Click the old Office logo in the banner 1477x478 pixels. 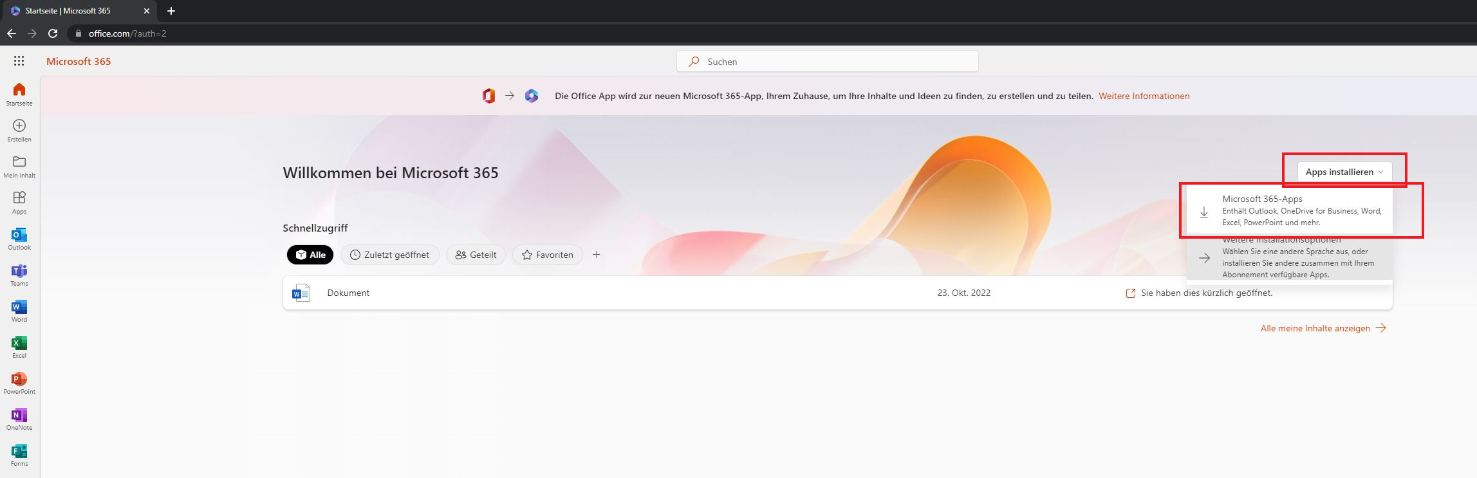(x=489, y=96)
